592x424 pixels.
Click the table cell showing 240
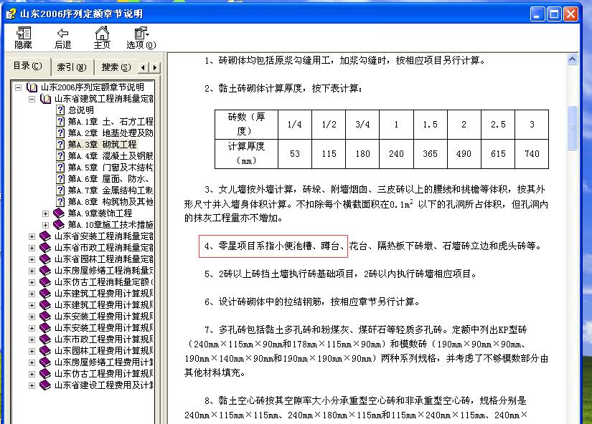pyautogui.click(x=396, y=154)
